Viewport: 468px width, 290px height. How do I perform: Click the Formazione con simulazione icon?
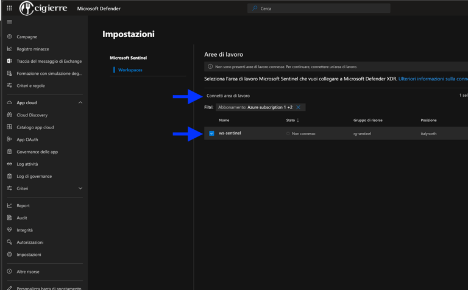point(10,73)
